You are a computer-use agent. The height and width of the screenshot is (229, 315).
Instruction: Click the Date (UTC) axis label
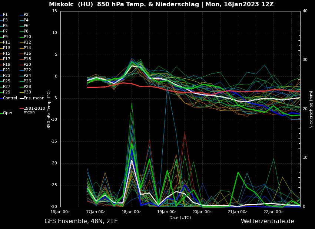180,218
